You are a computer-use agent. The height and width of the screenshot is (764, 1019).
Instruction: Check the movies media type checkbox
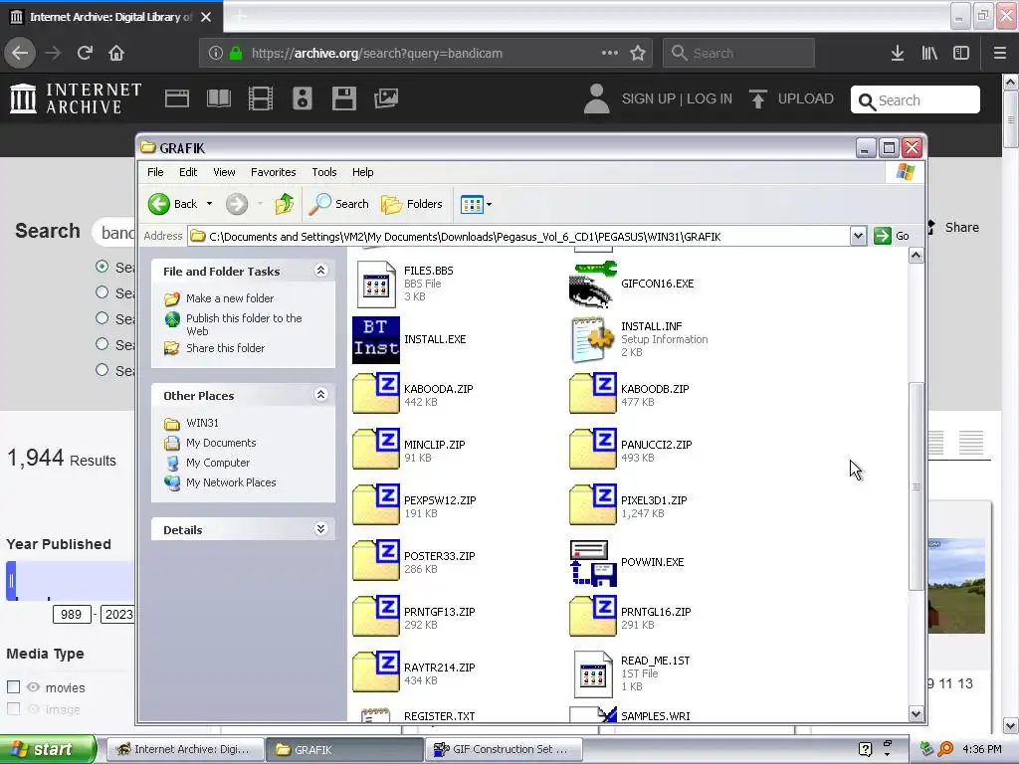point(13,686)
